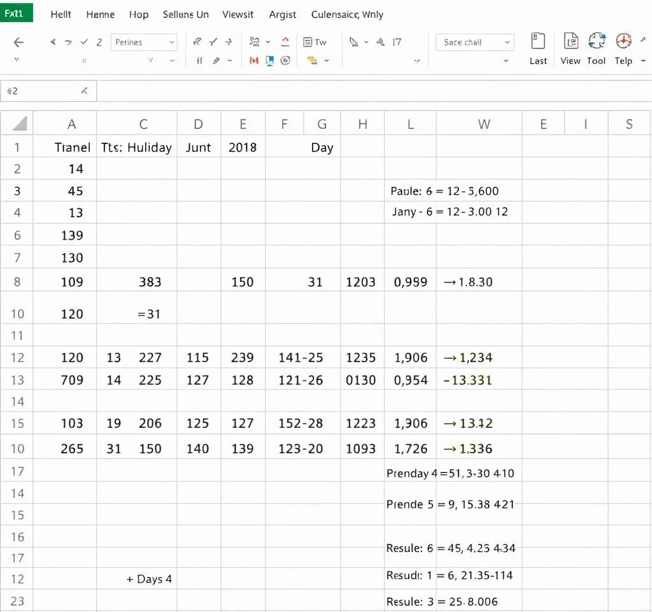The height and width of the screenshot is (612, 652).
Task: Click the green Fxt1 button
Action: click(16, 13)
